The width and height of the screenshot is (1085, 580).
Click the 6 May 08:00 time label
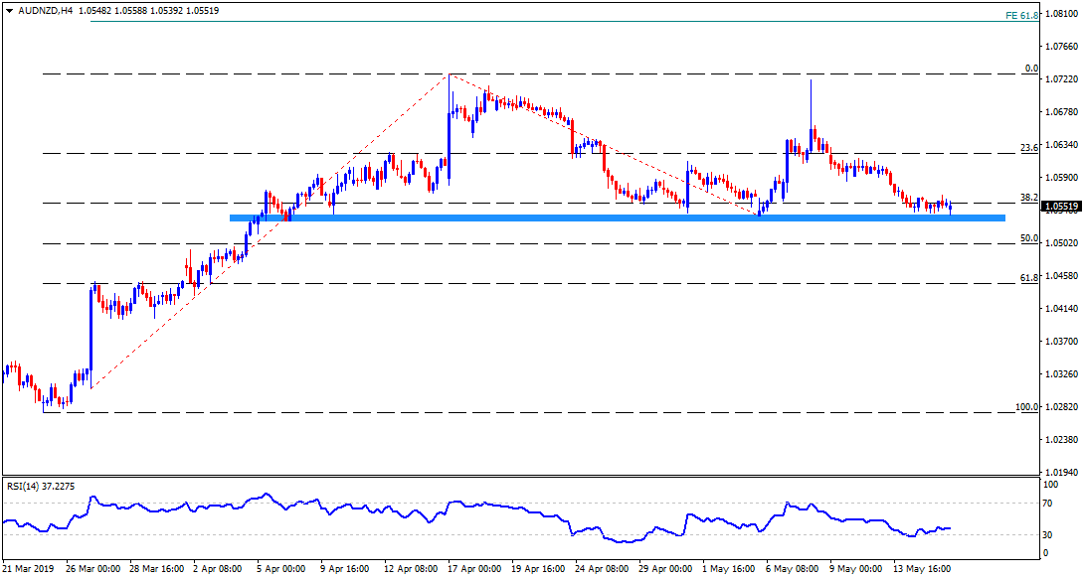point(792,569)
